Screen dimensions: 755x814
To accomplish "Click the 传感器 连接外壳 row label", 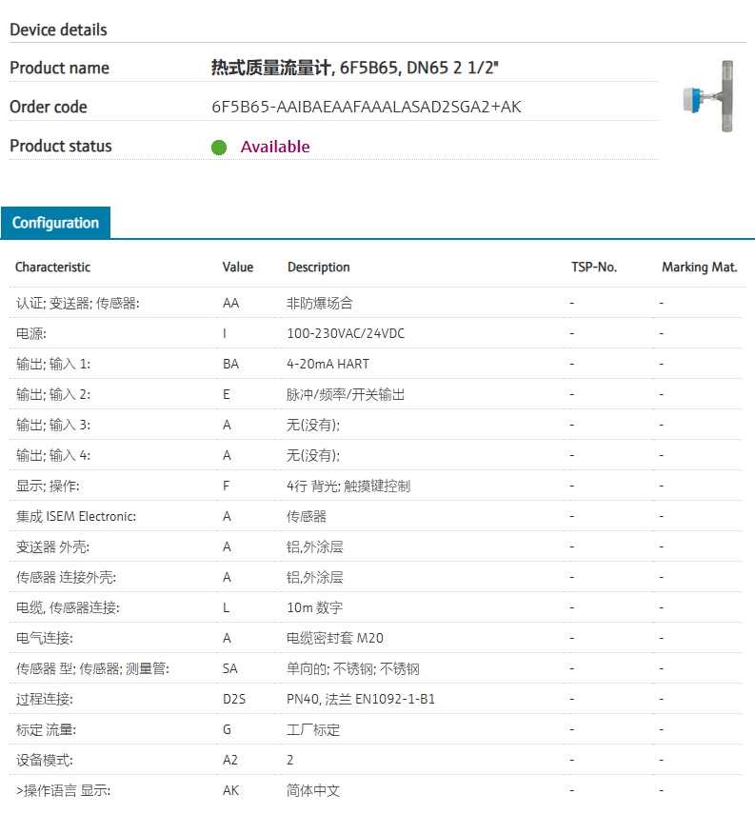I will point(66,578).
